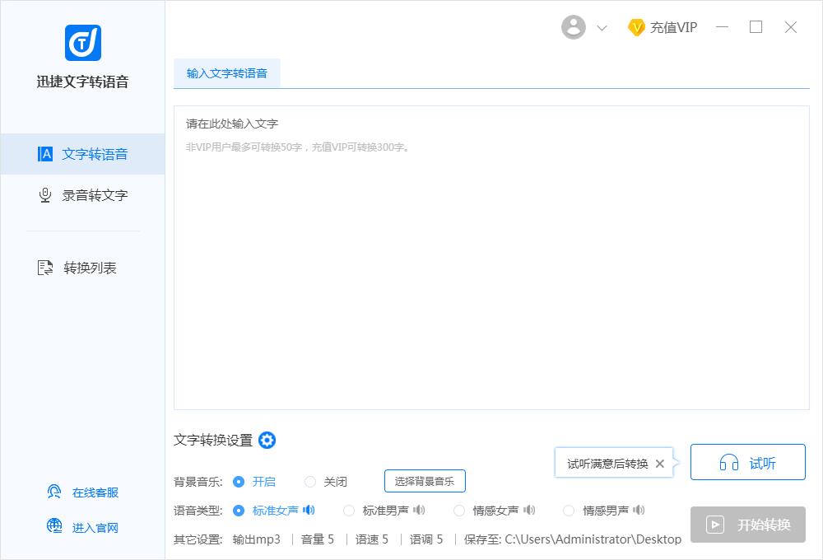Contact 在线客服 customer service
Viewport: 823px width, 560px height.
85,492
